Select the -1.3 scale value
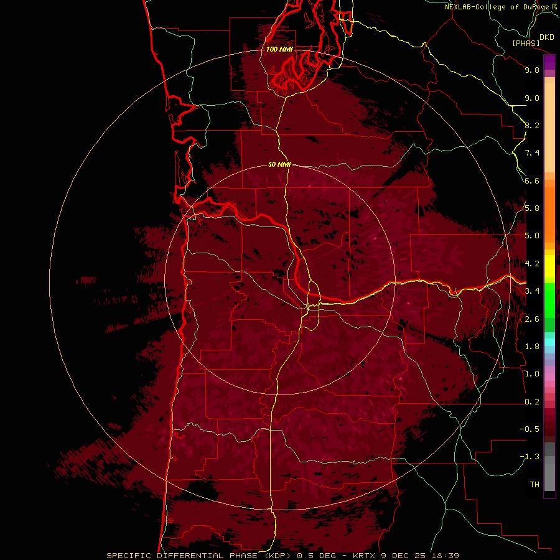 530,457
